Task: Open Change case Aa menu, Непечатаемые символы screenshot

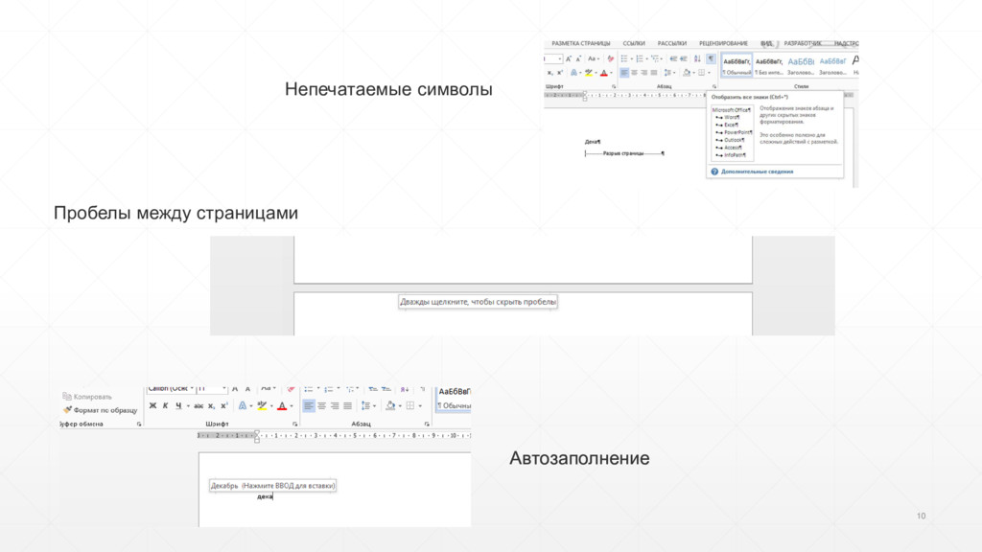Action: tap(593, 58)
